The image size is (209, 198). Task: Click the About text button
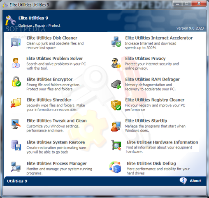[195, 181]
